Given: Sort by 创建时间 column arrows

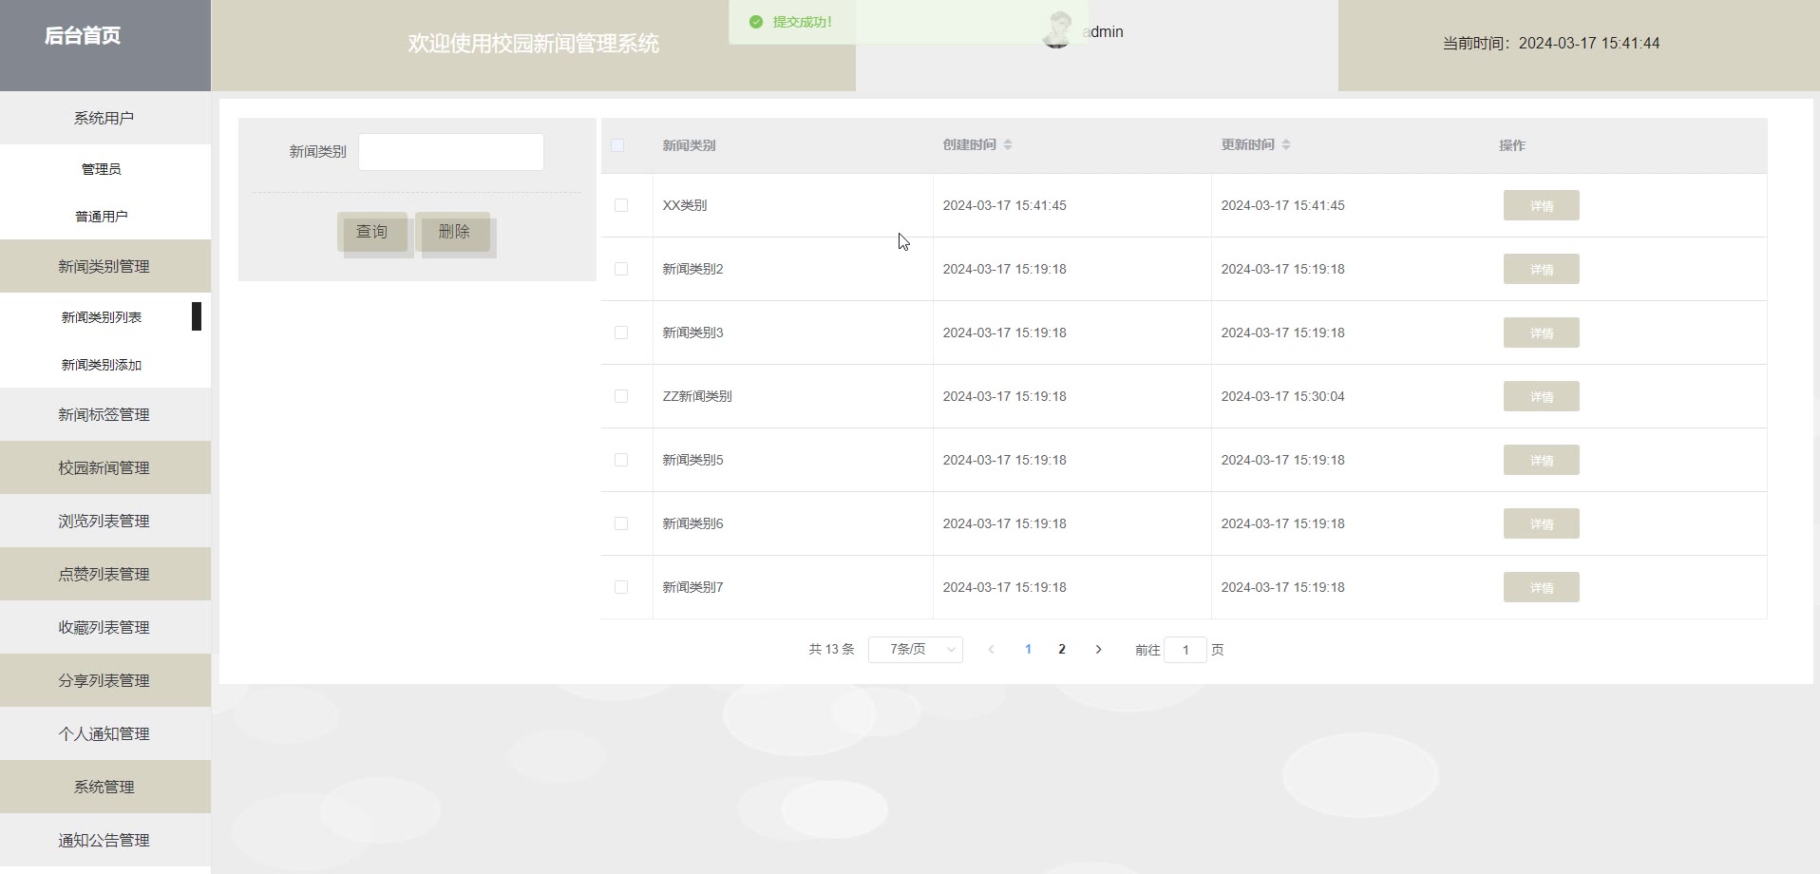Looking at the screenshot, I should click(1008, 144).
